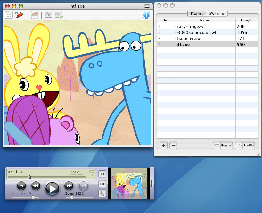Skip to previous track in controller

click(21, 185)
